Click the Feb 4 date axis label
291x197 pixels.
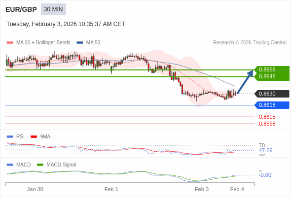click(x=237, y=189)
